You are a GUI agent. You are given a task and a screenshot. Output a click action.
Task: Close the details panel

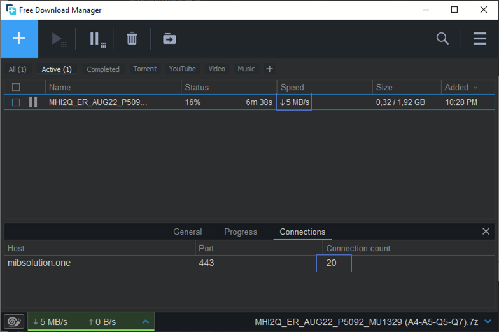tap(486, 232)
